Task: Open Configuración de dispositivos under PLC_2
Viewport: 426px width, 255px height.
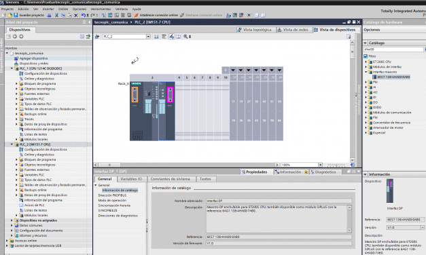Action: [x=46, y=149]
